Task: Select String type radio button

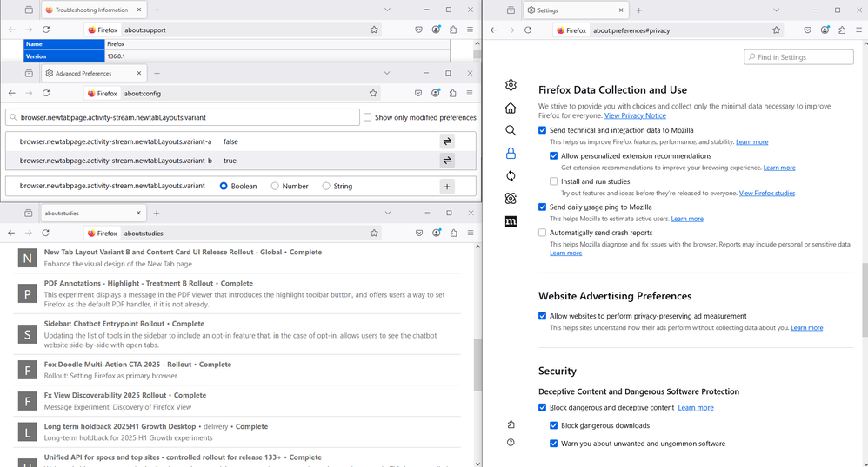Action: click(326, 187)
